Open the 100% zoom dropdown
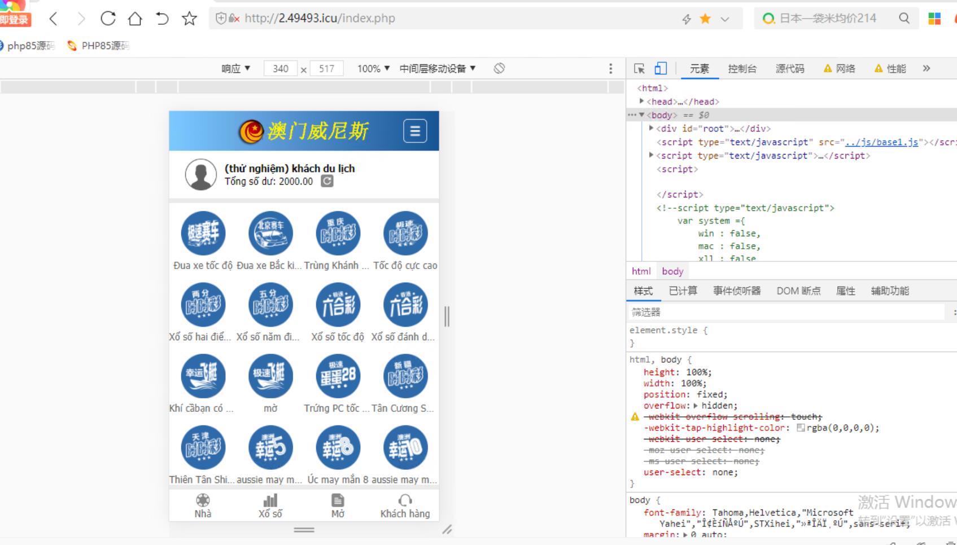The height and width of the screenshot is (545, 957). click(x=373, y=69)
